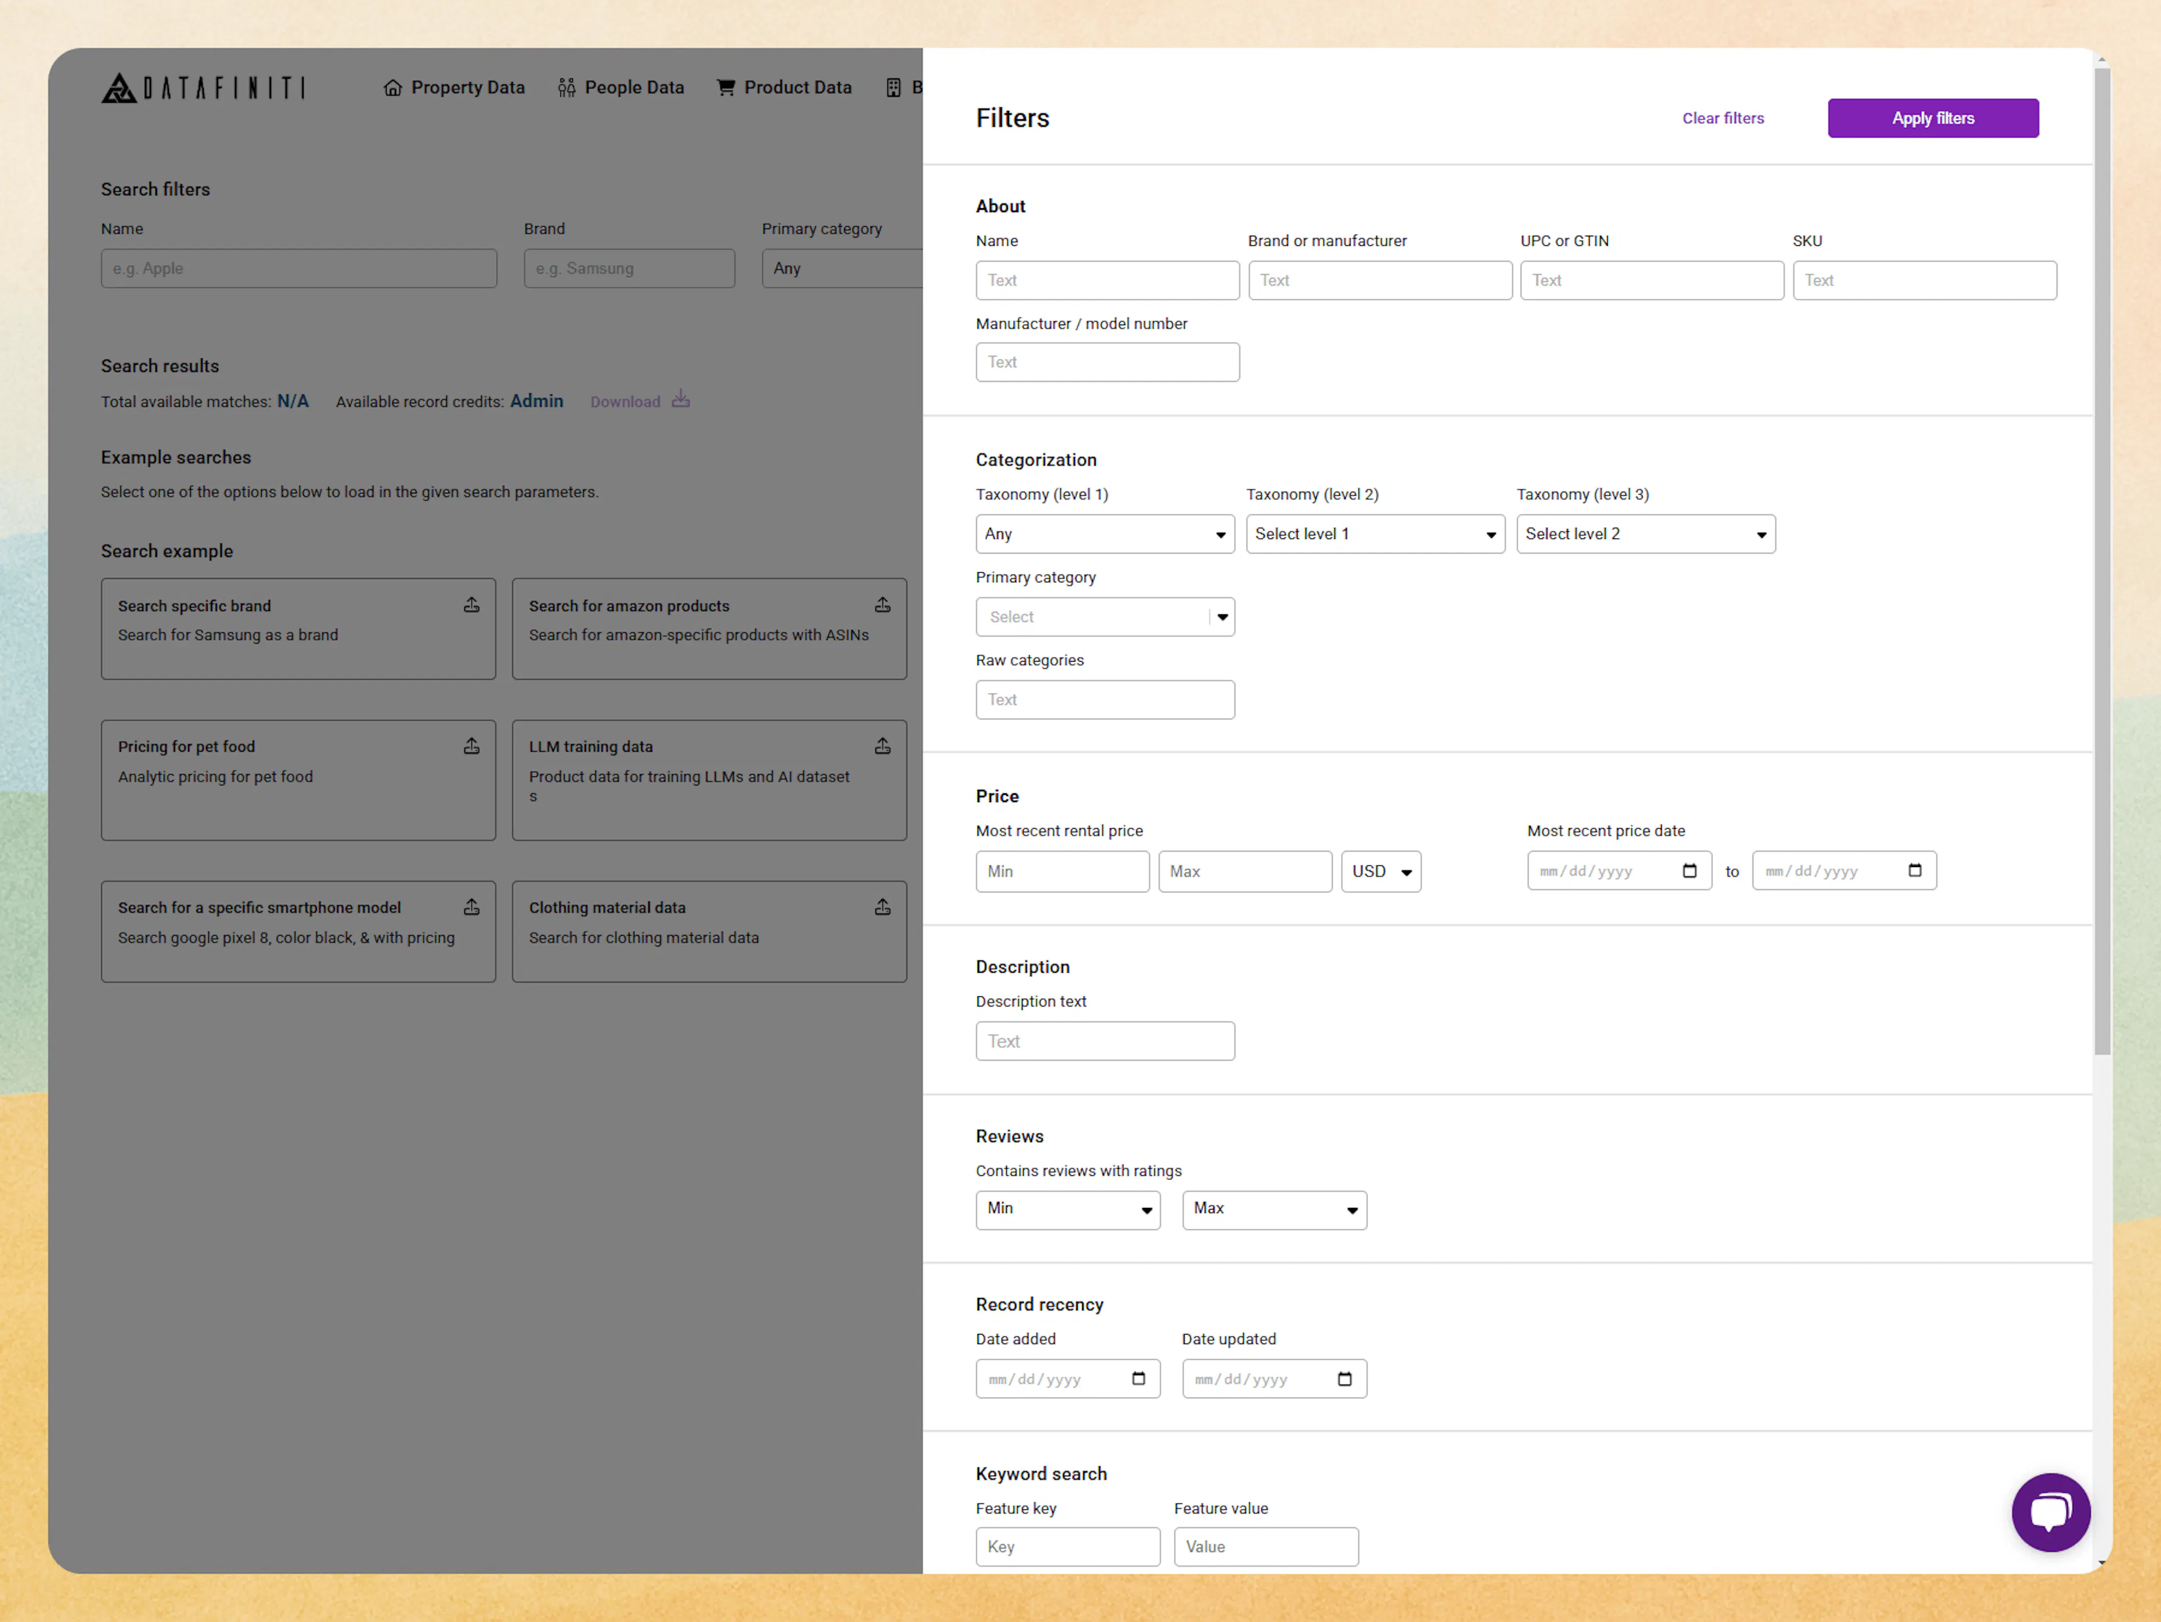Open the calendar picker for Date added
This screenshot has height=1622, width=2161.
tap(1138, 1379)
